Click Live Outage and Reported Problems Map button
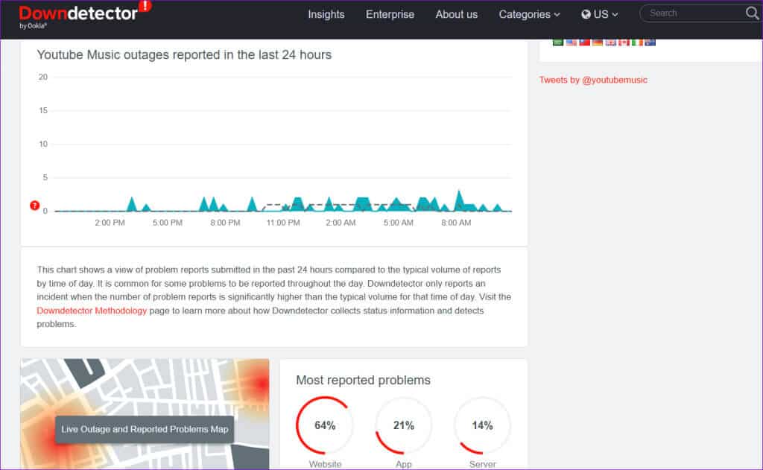Image resolution: width=763 pixels, height=470 pixels. (145, 429)
